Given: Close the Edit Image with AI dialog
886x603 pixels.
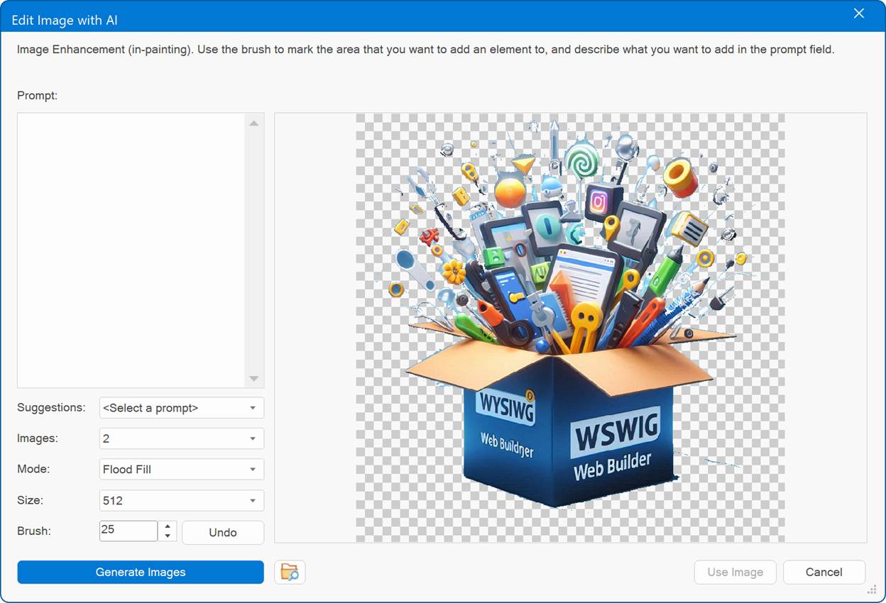Looking at the screenshot, I should click(x=858, y=13).
